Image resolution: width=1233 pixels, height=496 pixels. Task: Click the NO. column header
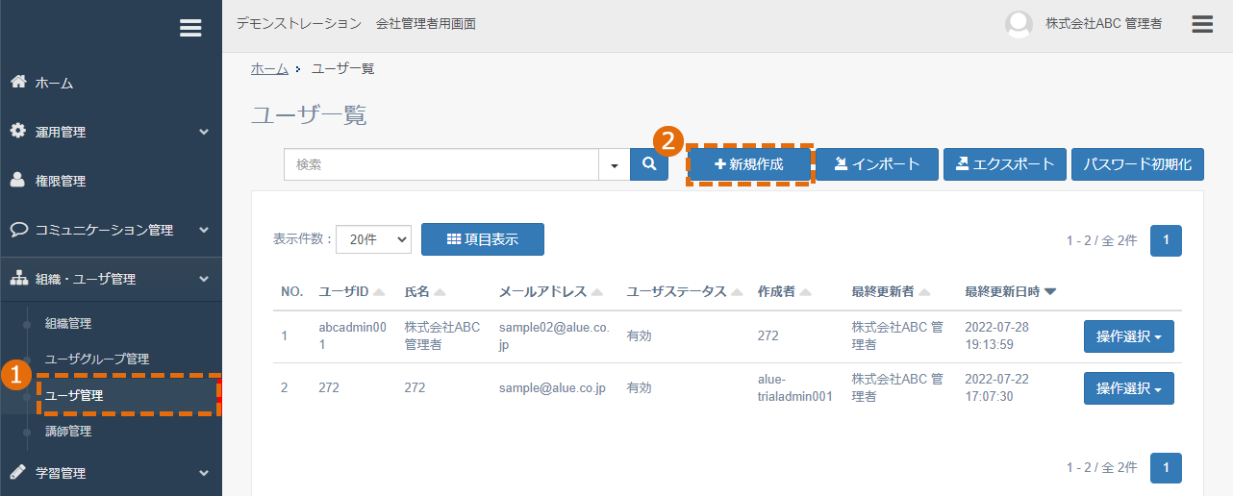(x=291, y=292)
